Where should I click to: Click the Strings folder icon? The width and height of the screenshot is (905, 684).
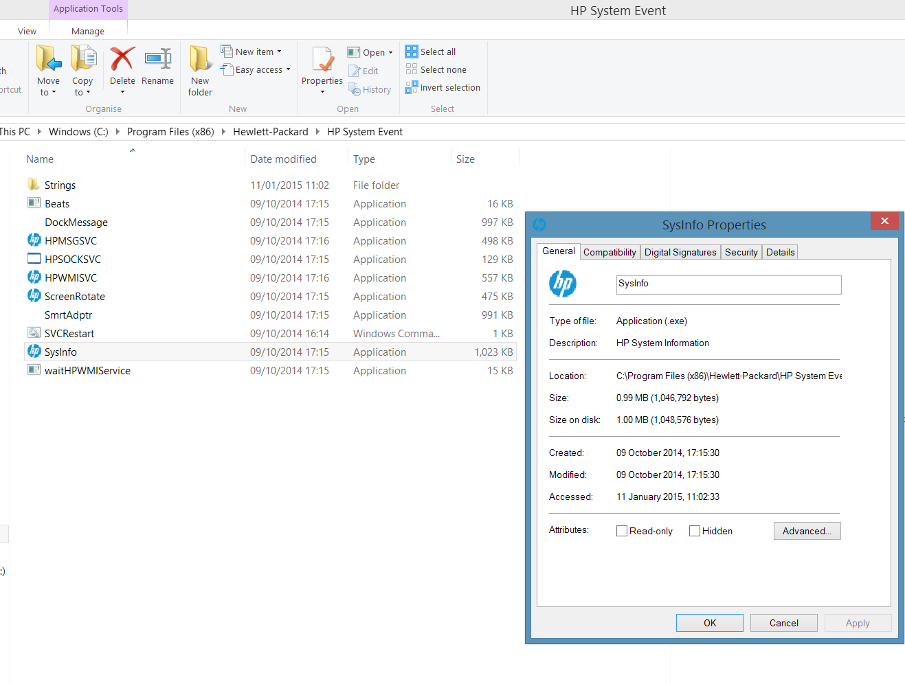(34, 185)
